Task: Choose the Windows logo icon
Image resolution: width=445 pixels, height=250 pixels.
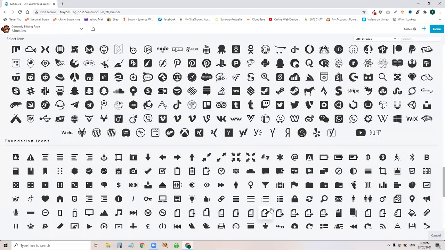Action: tap(397, 119)
